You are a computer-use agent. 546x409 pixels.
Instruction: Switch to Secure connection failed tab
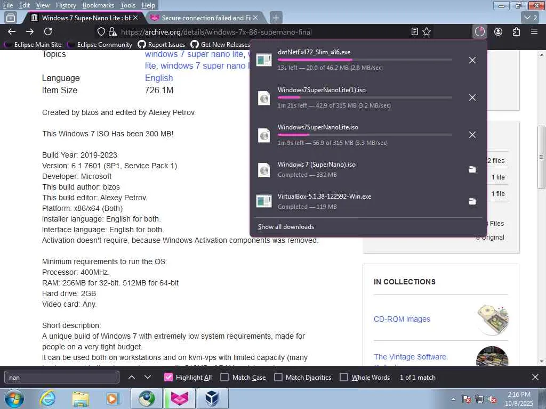point(206,18)
